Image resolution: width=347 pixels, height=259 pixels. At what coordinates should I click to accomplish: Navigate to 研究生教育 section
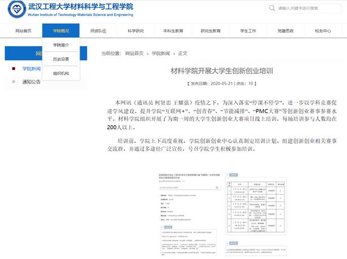pos(211,31)
